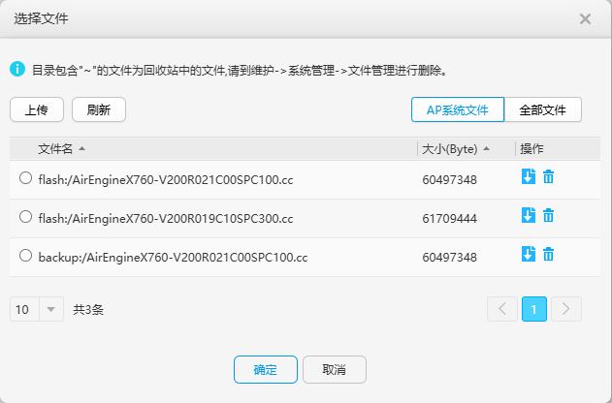Confirm selection with 确定 button
Screen dimensions: 612x403
click(x=265, y=369)
